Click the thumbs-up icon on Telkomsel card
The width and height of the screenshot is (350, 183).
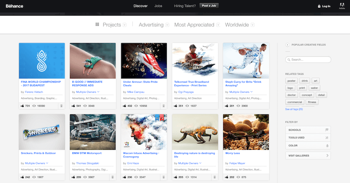click(x=175, y=106)
